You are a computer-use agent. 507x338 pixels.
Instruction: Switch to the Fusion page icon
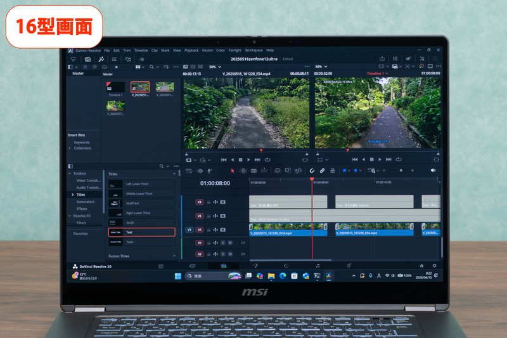(x=255, y=266)
